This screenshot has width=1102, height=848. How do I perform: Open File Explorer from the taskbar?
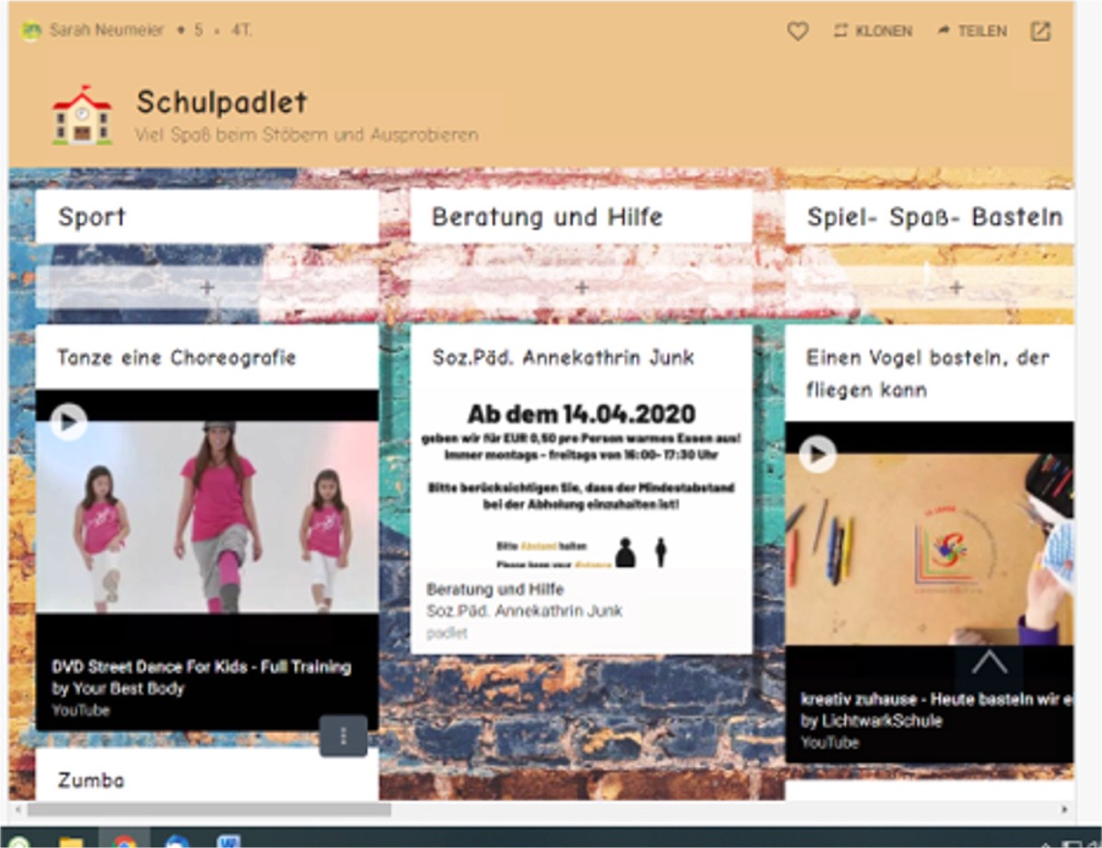click(x=71, y=842)
